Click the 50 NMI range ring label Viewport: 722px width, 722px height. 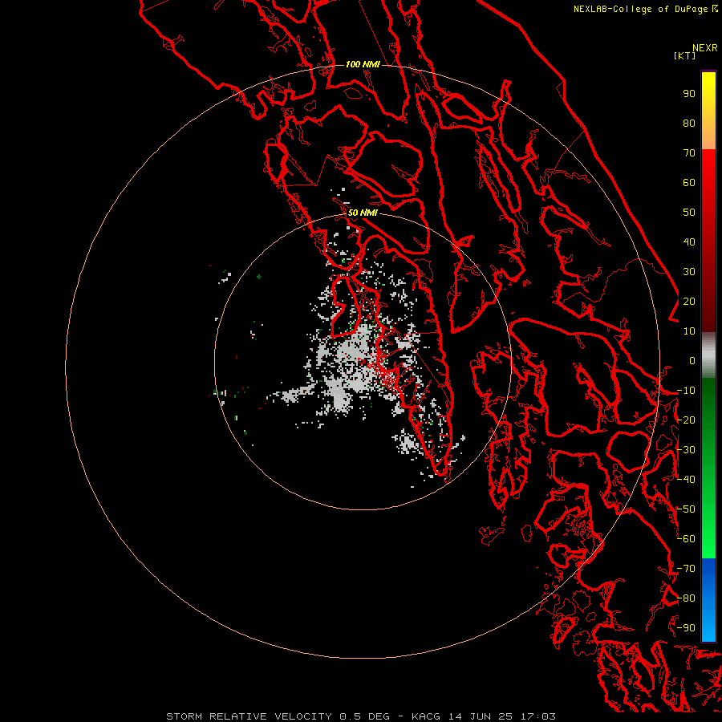[x=363, y=213]
